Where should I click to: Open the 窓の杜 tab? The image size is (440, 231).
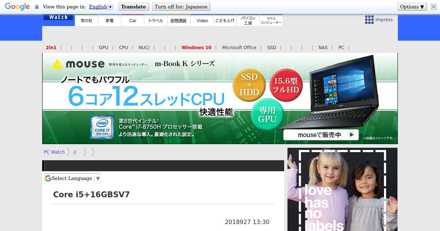click(87, 21)
